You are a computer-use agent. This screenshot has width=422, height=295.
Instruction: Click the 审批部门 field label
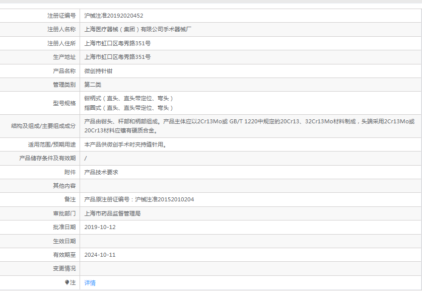click(64, 213)
